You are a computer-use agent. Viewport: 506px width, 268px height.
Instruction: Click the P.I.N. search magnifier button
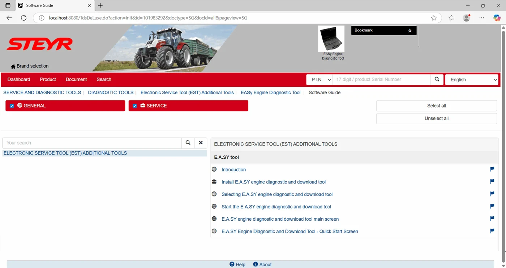point(437,79)
